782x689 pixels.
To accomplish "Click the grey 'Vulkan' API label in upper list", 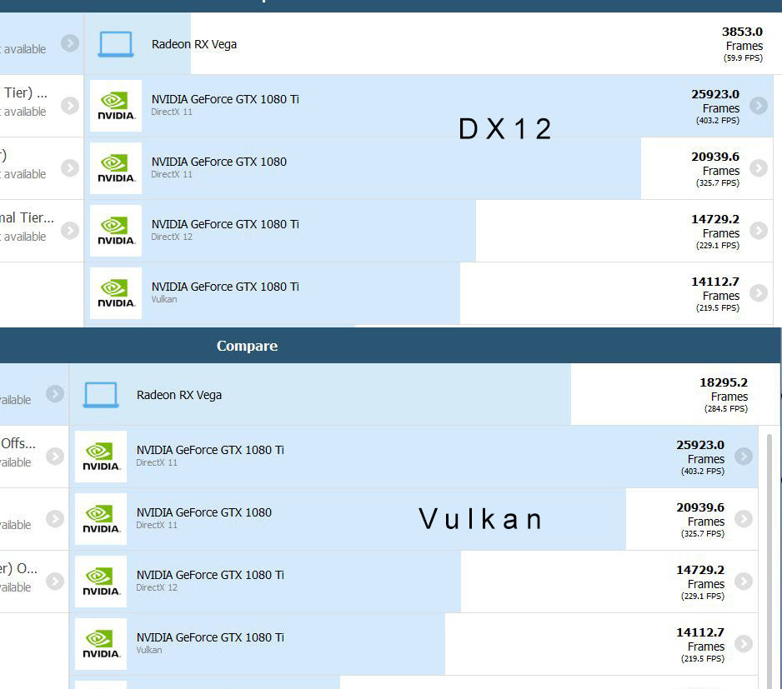I will click(164, 299).
